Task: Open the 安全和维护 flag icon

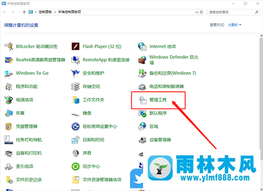Action: coord(76,73)
